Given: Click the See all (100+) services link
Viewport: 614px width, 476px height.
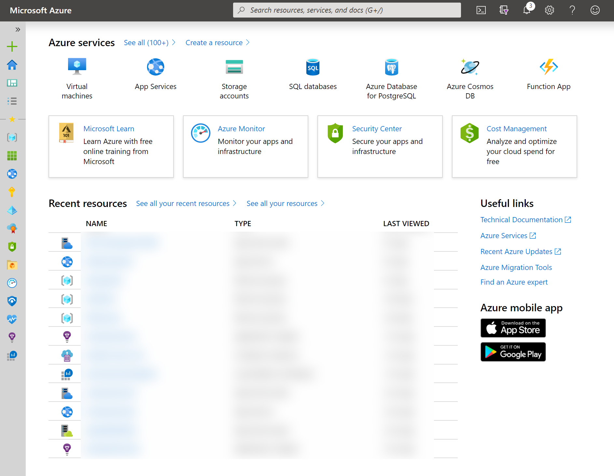Looking at the screenshot, I should tap(150, 43).
